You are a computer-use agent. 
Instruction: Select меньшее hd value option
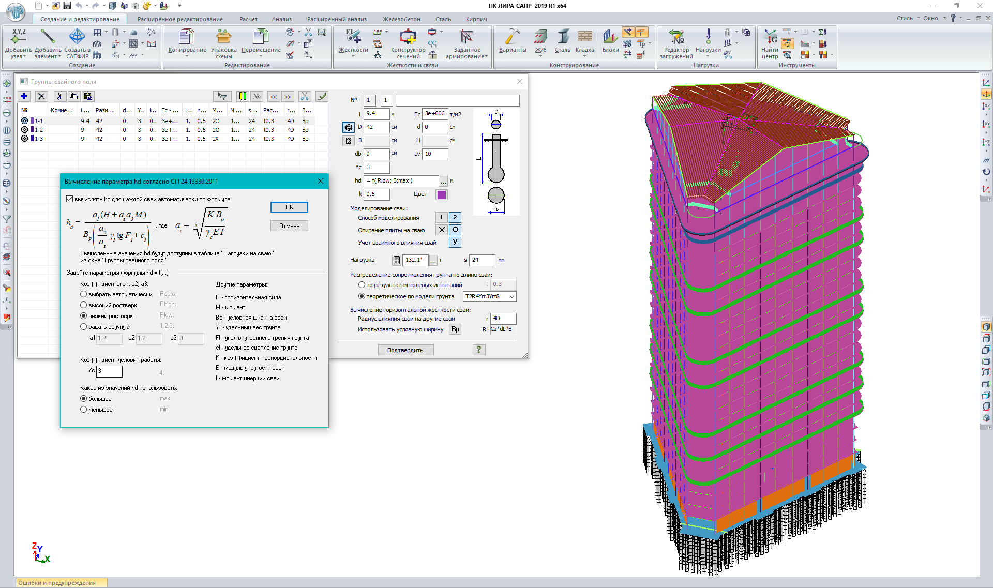(x=83, y=410)
